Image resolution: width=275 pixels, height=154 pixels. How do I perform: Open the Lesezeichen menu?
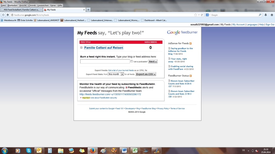click(x=43, y=5)
